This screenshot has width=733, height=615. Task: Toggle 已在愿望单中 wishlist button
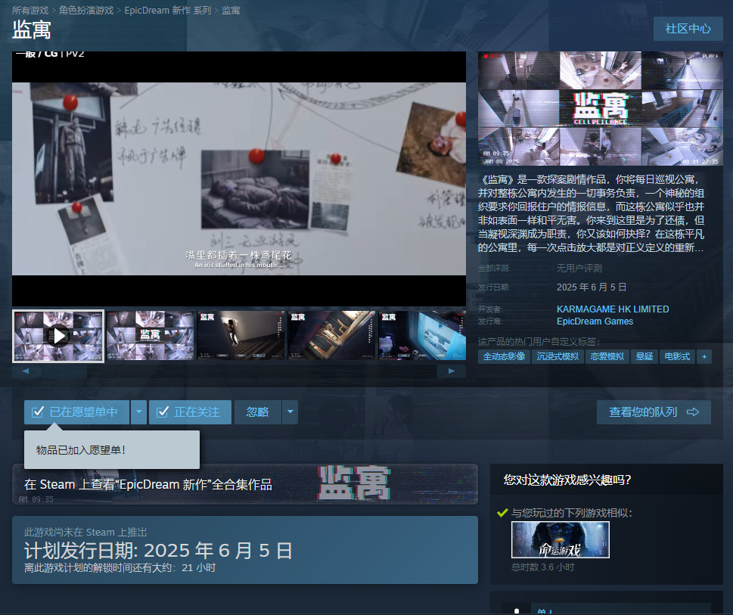pos(76,412)
